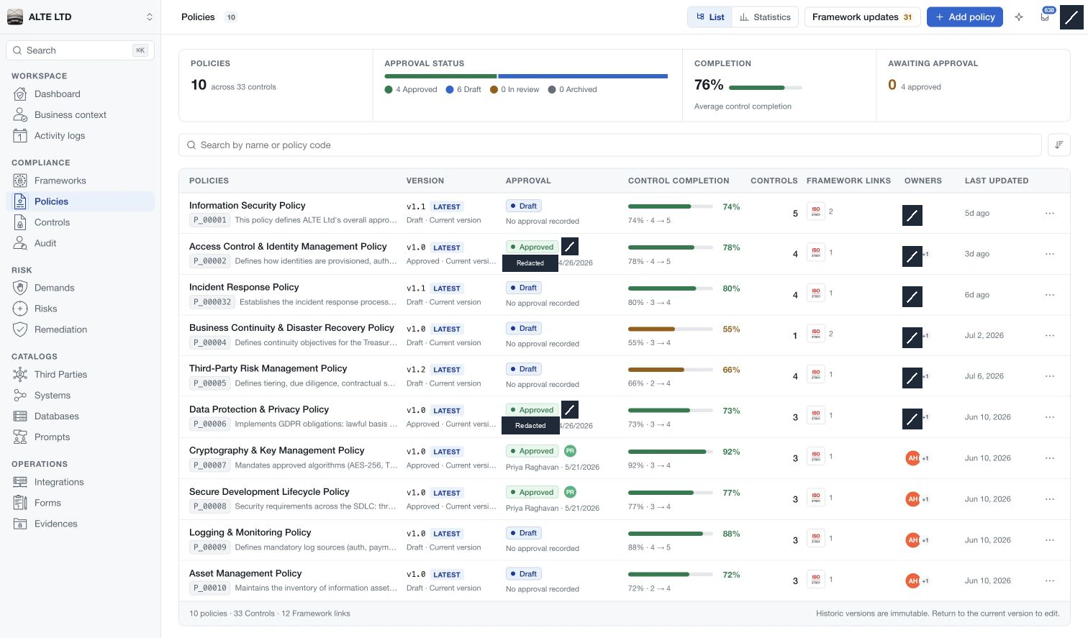Image resolution: width=1088 pixels, height=638 pixels.
Task: Select the List view tab
Action: point(710,17)
